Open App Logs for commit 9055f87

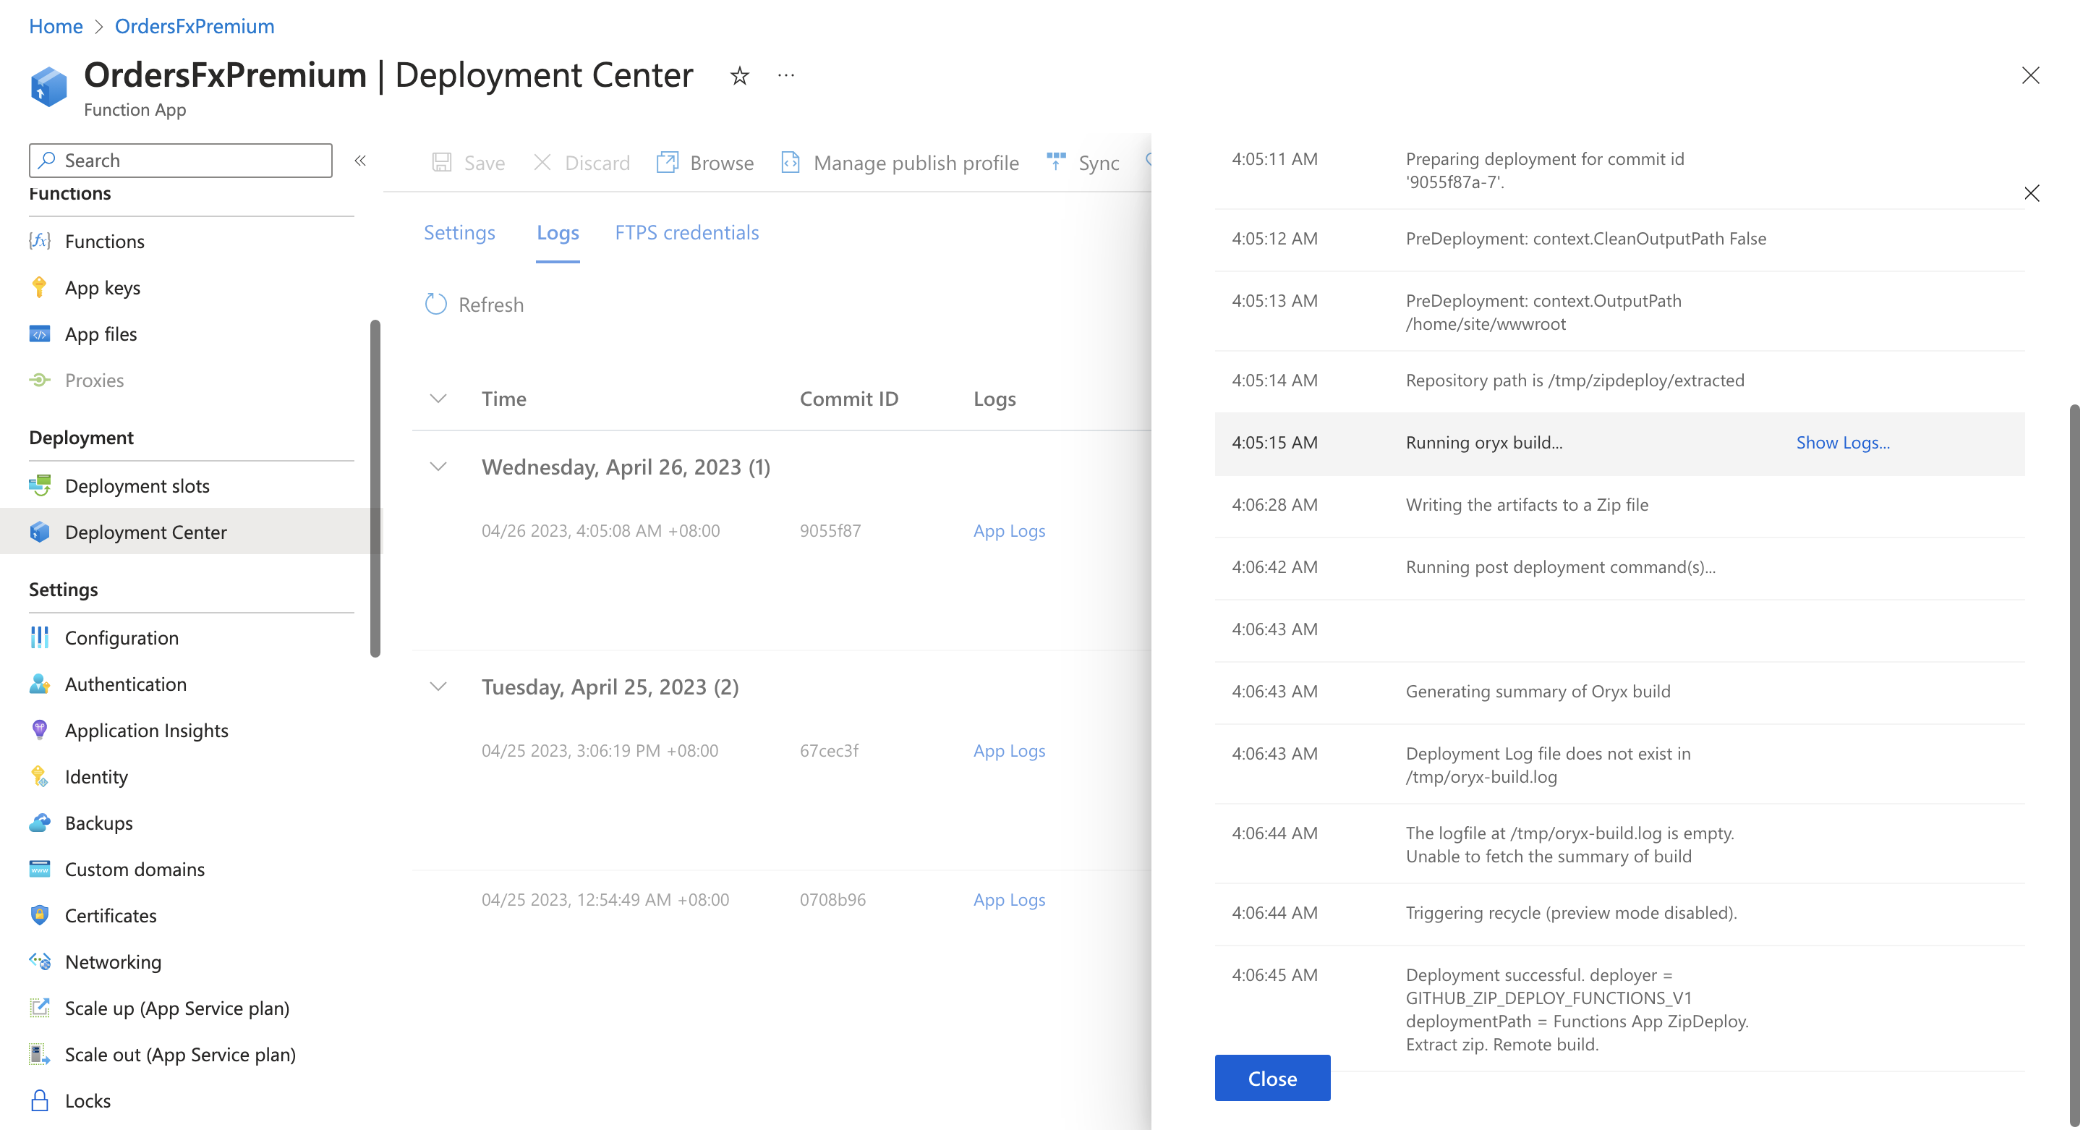click(x=1009, y=530)
